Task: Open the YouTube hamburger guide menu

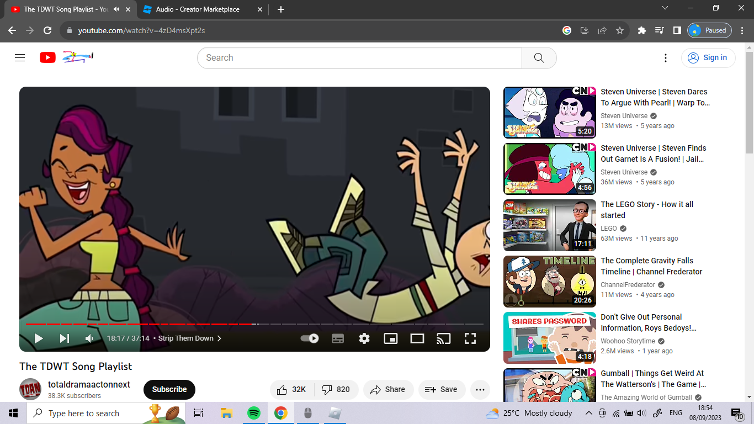Action: (20, 57)
